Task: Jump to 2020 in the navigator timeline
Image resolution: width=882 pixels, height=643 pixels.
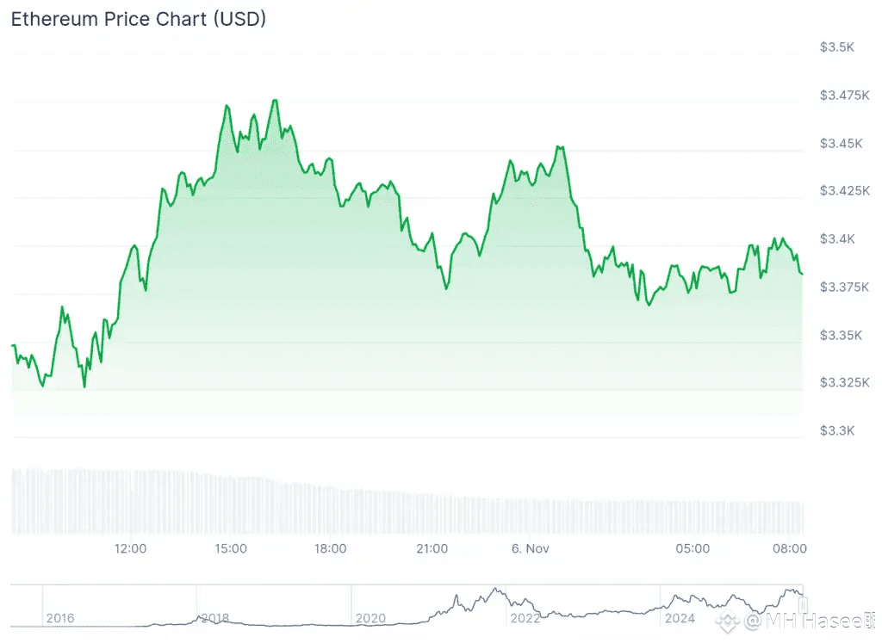Action: pos(370,618)
